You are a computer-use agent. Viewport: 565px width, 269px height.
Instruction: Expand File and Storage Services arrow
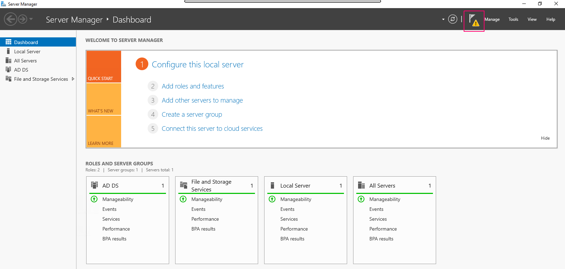[73, 79]
